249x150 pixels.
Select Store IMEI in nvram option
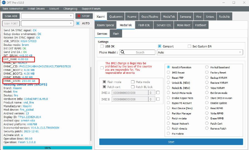pyautogui.click(x=207, y=98)
